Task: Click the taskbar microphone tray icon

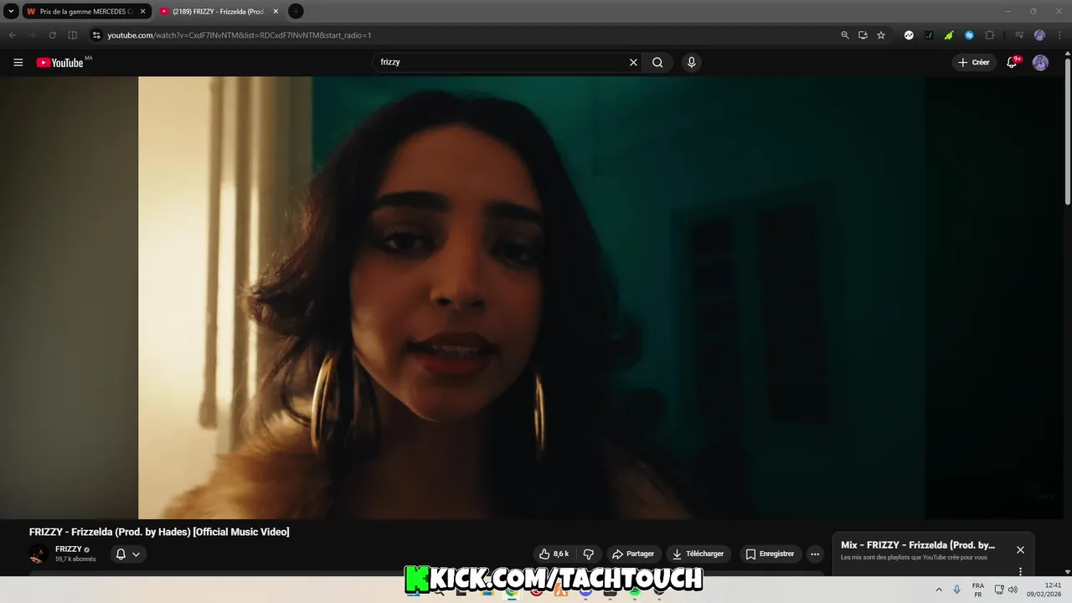Action: (x=957, y=590)
